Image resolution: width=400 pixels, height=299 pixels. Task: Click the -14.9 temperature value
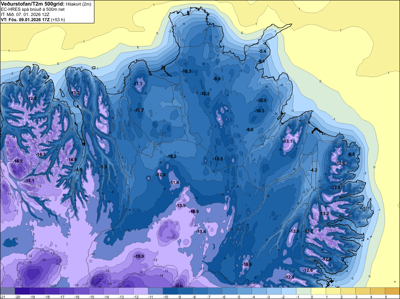coord(72,159)
